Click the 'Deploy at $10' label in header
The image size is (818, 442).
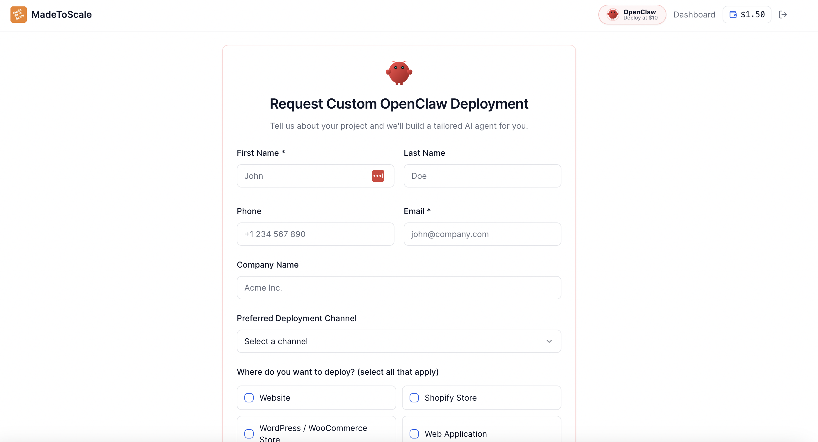[641, 18]
